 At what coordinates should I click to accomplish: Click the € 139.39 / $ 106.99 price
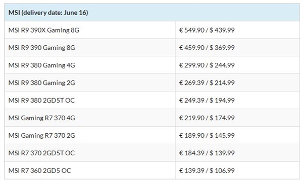tap(207, 170)
